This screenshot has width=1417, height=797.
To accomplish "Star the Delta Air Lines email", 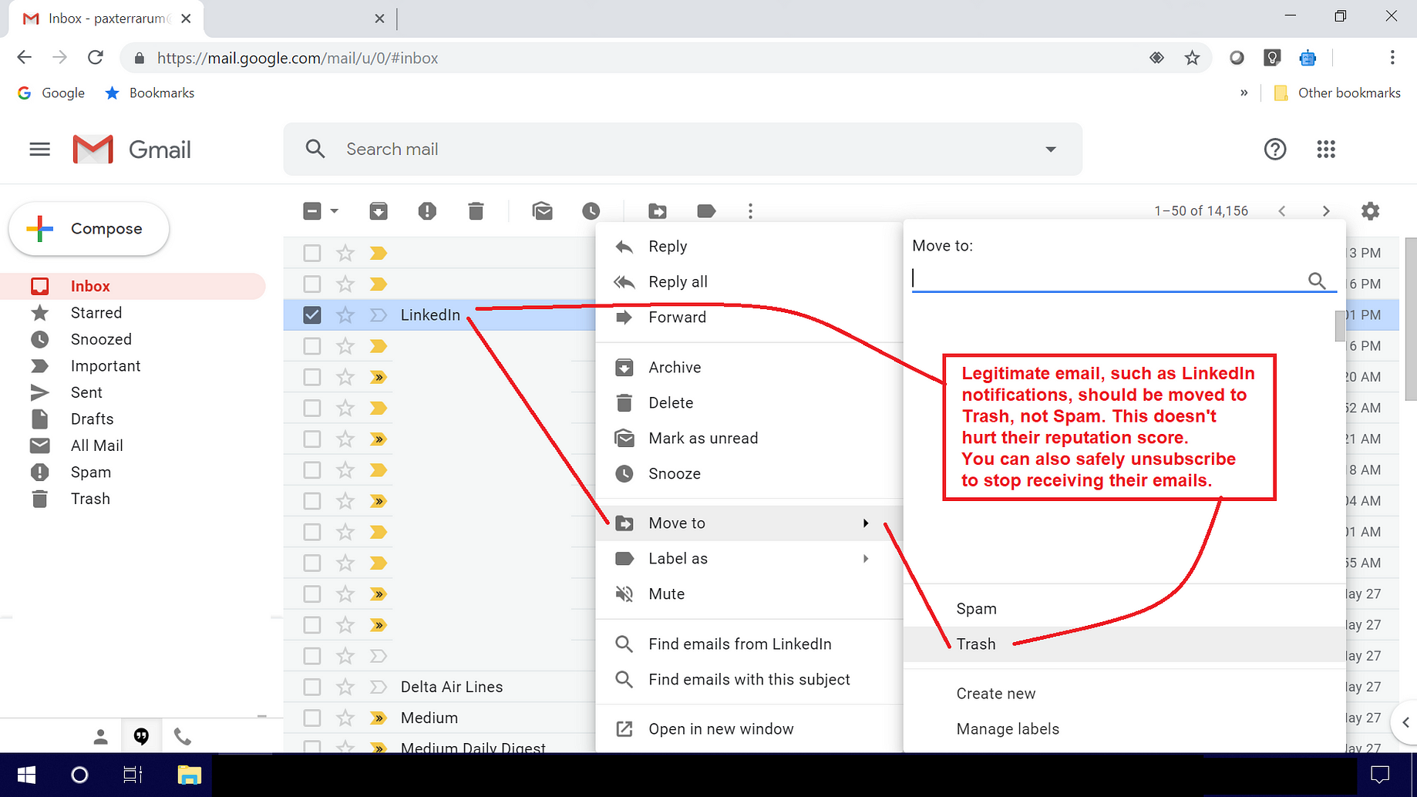I will (345, 687).
